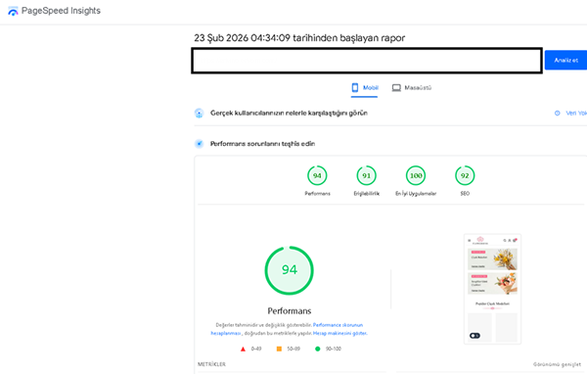Viewport: 587px width, 374px height.
Task: Click the METRİKLER section label
Action: click(211, 364)
